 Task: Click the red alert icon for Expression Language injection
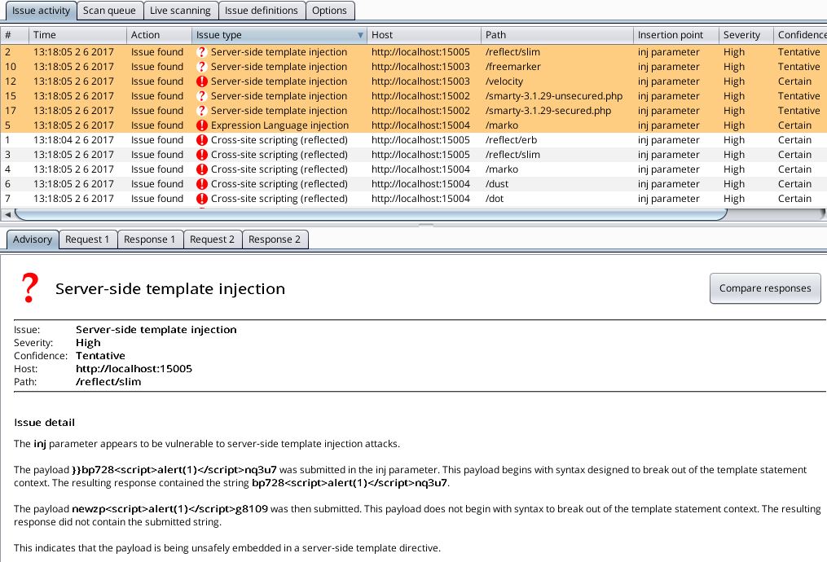[x=202, y=125]
